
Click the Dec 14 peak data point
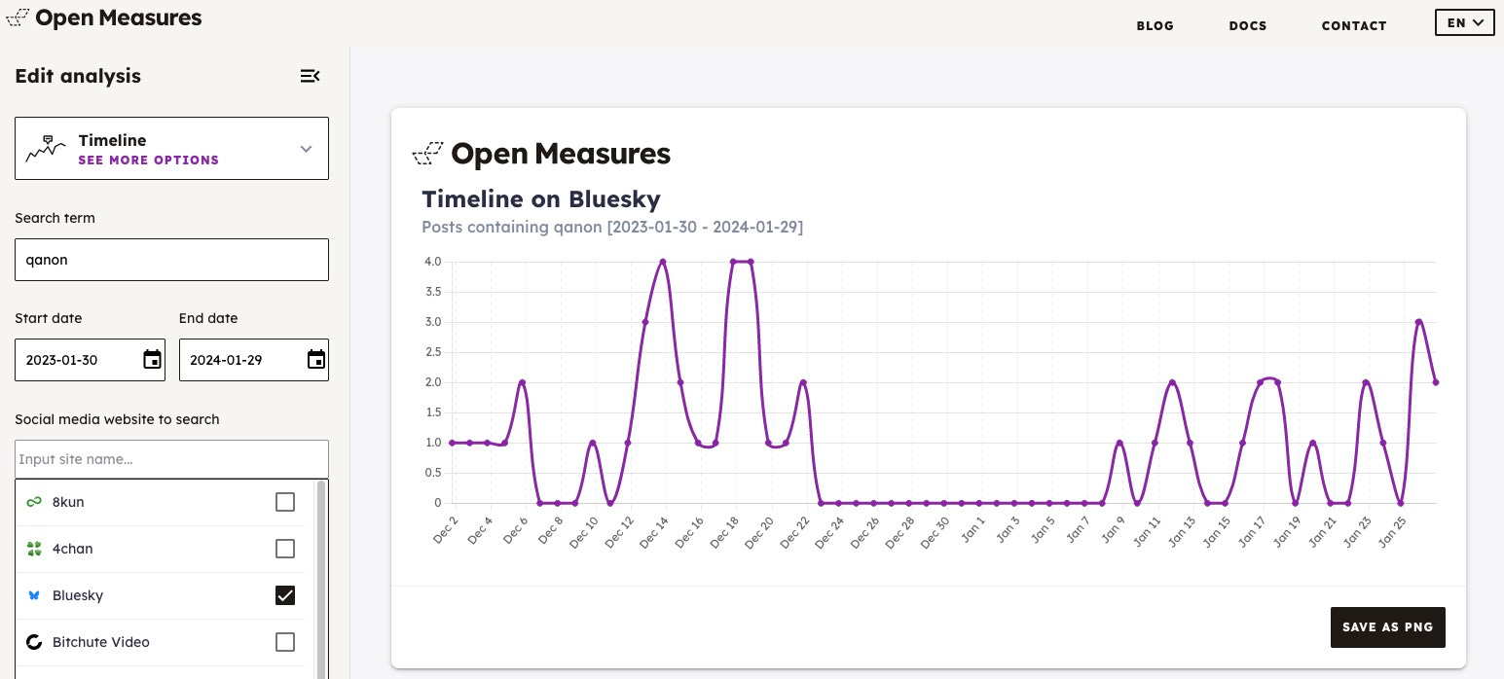(x=663, y=262)
